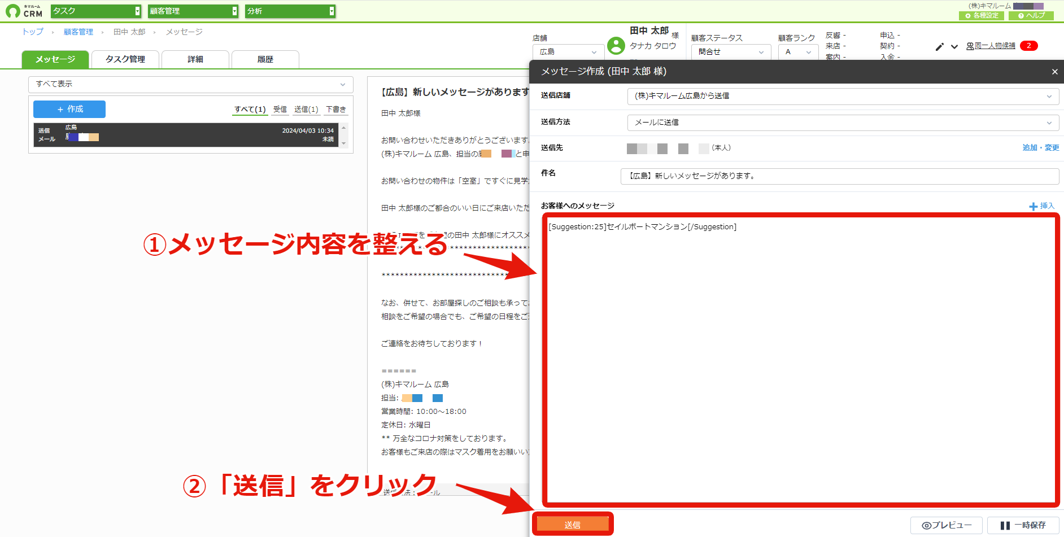Click the pencil edit icon

(939, 47)
